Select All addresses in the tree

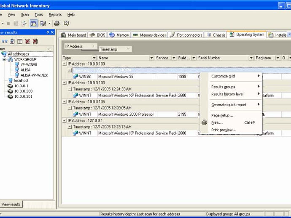(19, 54)
